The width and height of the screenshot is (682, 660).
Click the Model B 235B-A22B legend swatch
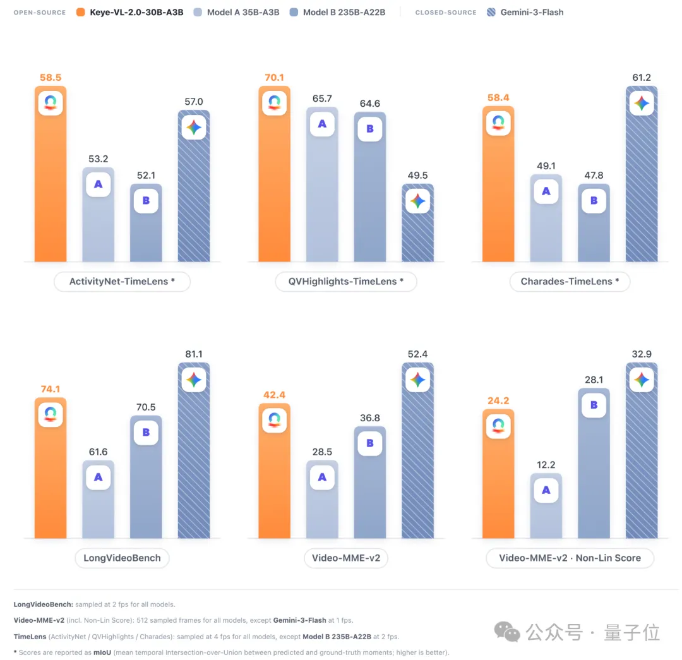click(x=294, y=12)
